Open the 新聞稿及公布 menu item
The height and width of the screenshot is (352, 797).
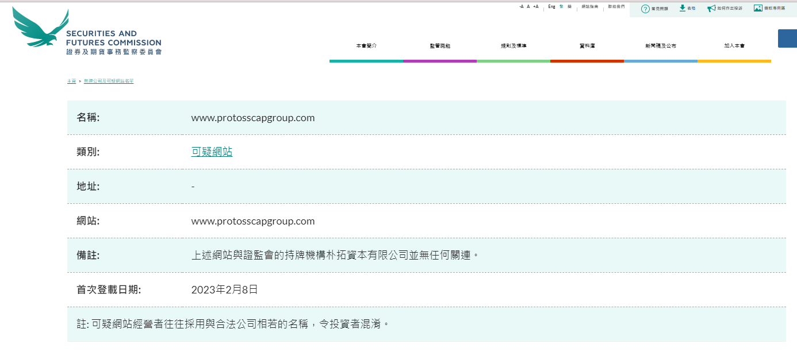click(661, 45)
